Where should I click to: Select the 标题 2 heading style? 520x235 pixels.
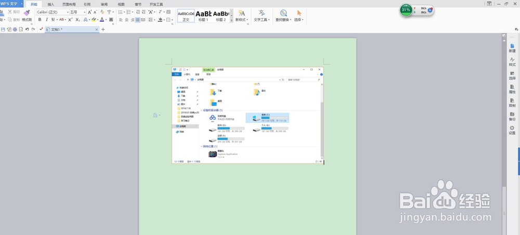point(221,16)
